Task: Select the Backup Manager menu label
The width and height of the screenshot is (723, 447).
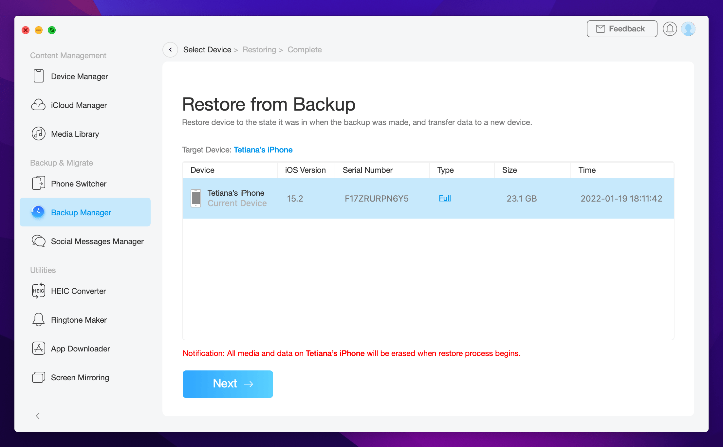Action: 81,212
